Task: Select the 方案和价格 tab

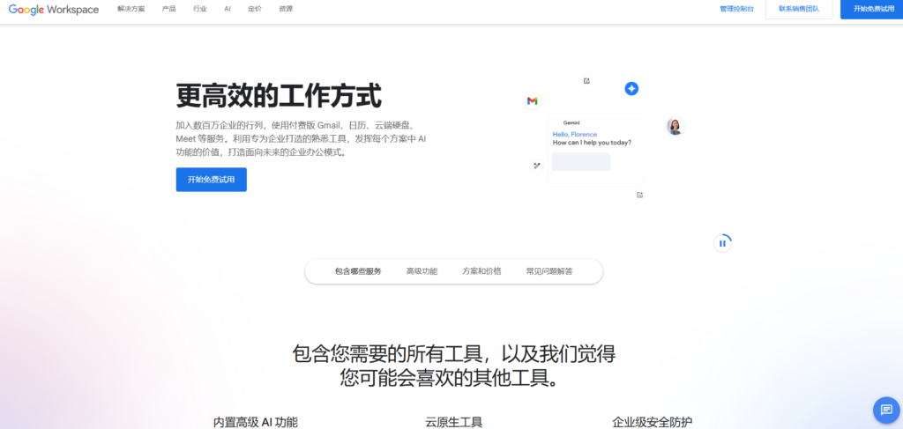Action: [x=481, y=271]
